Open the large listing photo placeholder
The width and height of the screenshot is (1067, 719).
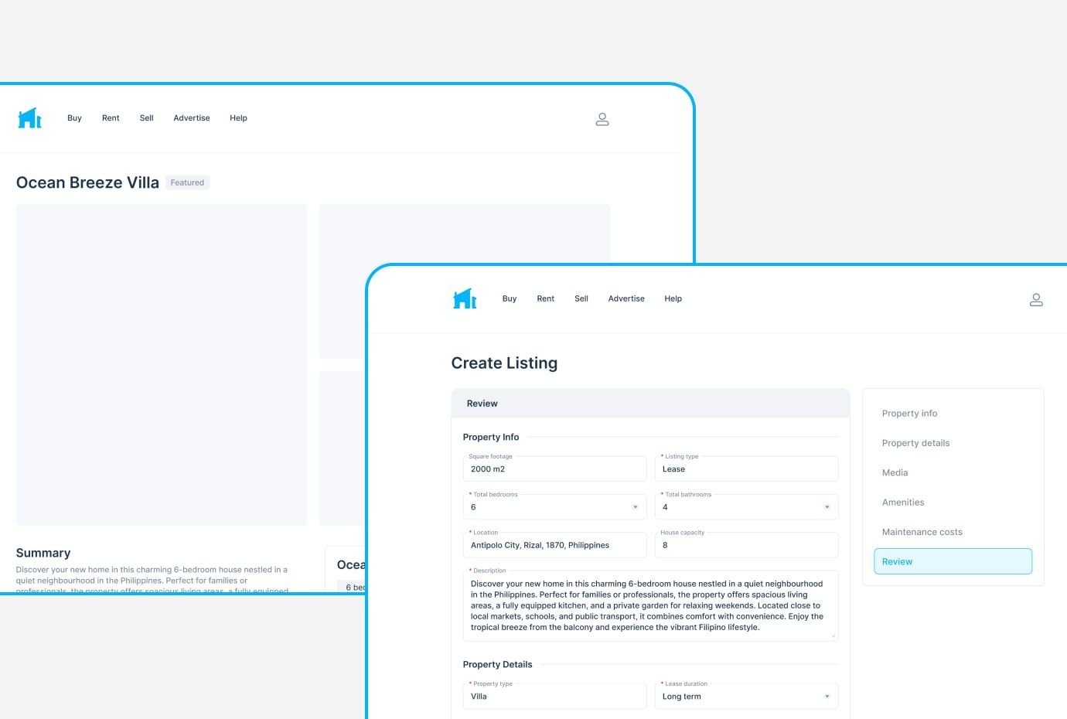tap(162, 365)
